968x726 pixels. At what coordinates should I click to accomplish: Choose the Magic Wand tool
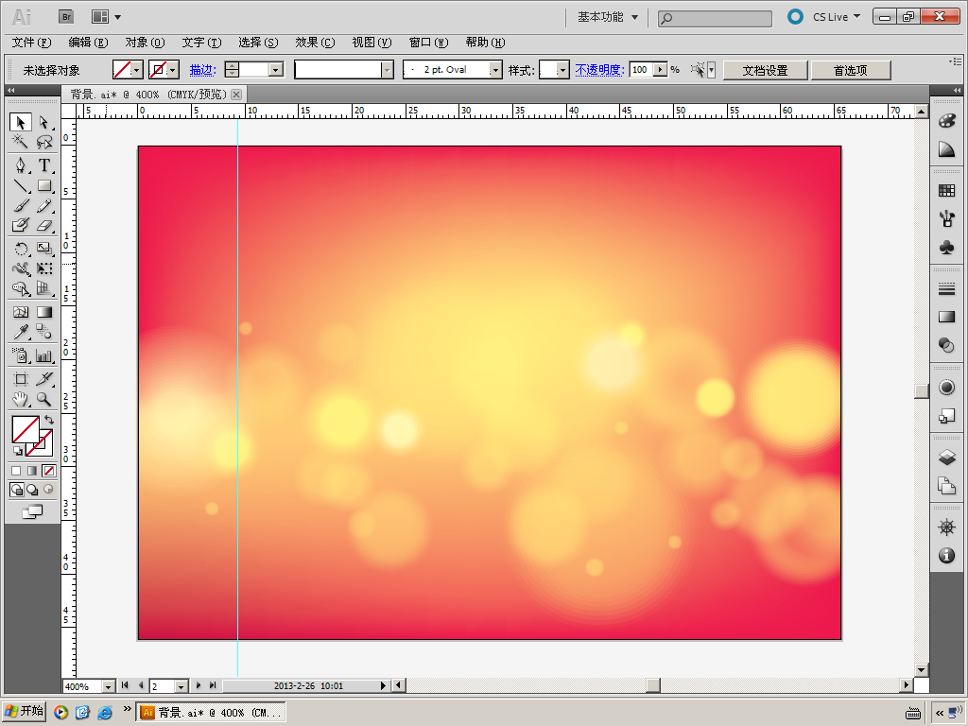[x=21, y=142]
